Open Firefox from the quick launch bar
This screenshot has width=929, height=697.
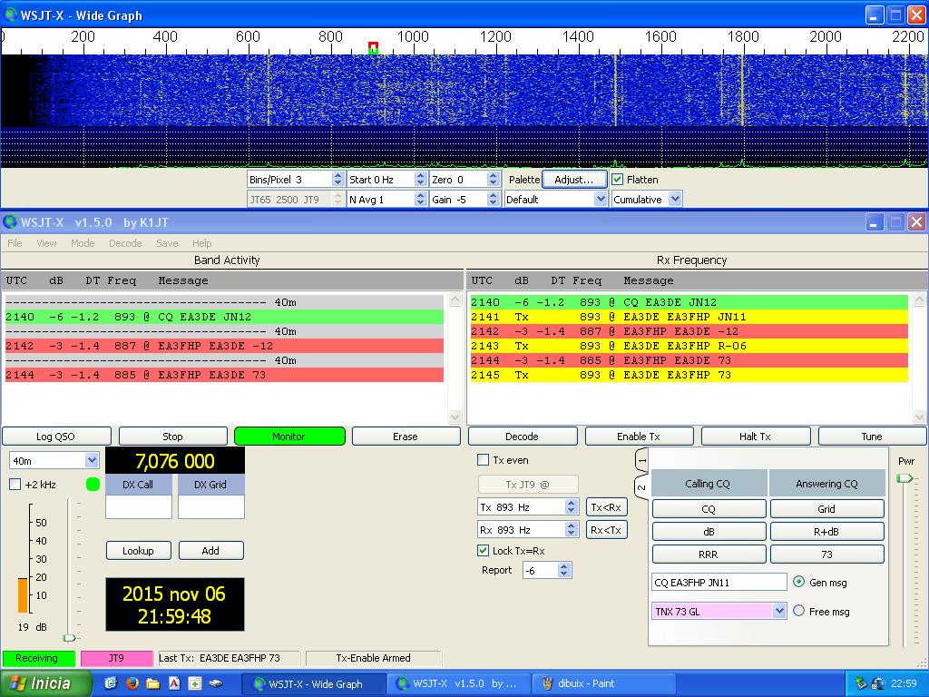click(132, 683)
